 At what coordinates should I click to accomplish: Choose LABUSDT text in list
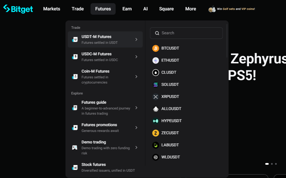pyautogui.click(x=170, y=145)
